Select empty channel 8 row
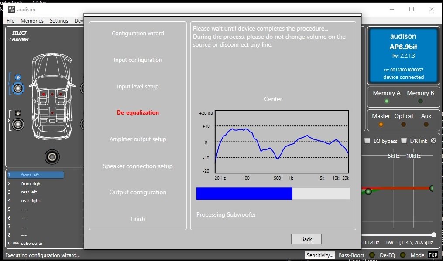 [x=24, y=235]
